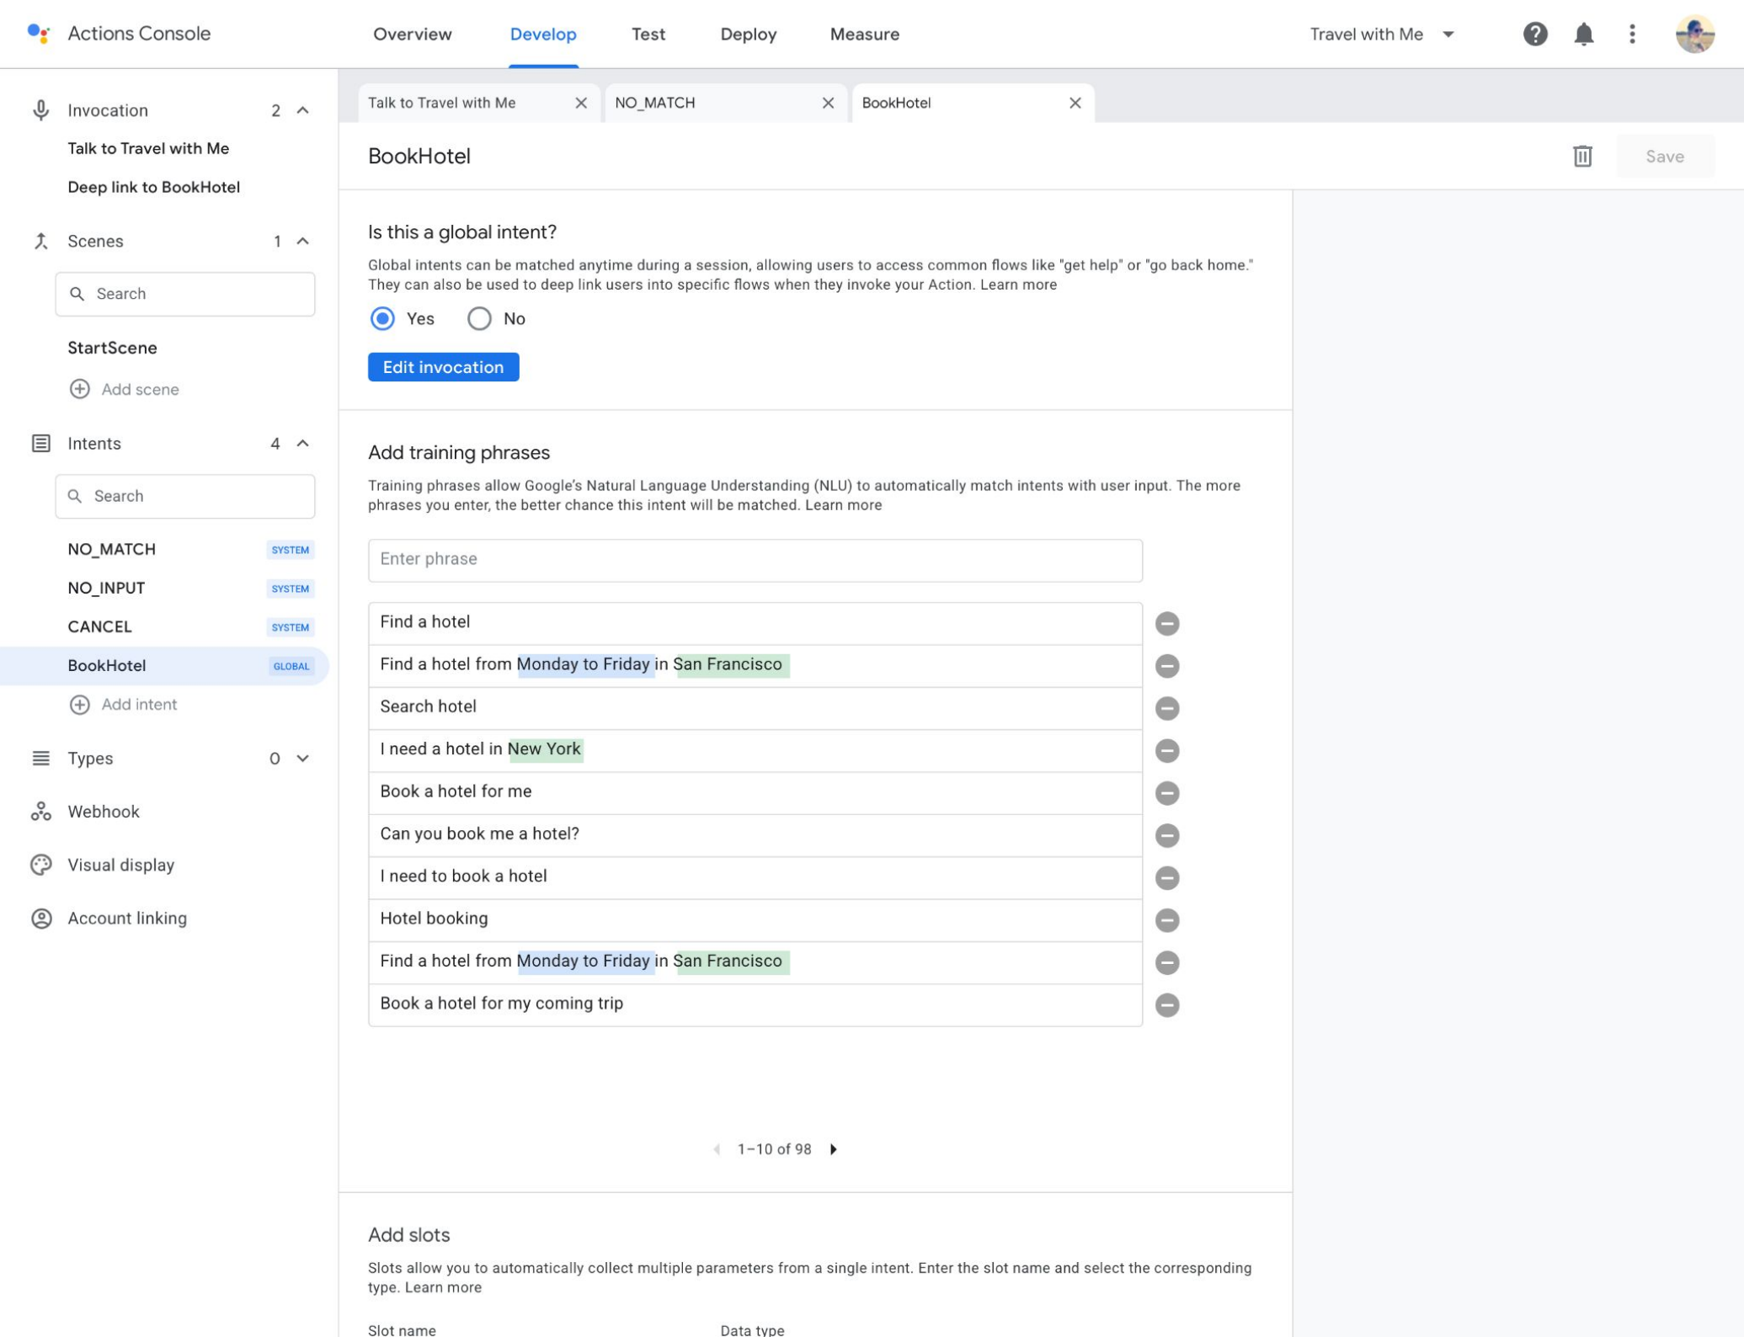Switch to the Develop tab
This screenshot has height=1337, width=1744.
click(542, 34)
